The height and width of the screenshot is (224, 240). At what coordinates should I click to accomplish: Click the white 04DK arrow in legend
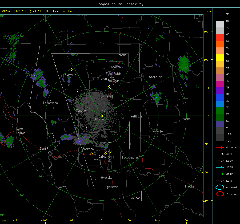tap(220, 154)
